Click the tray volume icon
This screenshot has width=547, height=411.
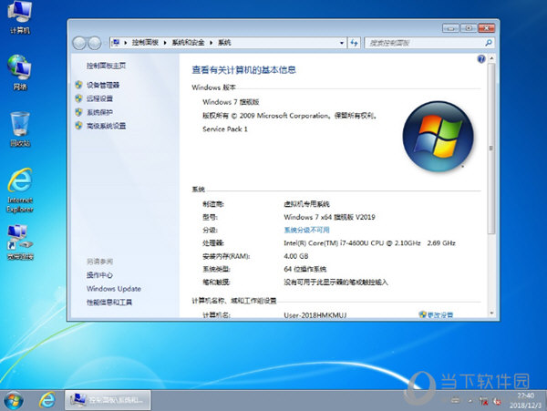click(x=497, y=401)
